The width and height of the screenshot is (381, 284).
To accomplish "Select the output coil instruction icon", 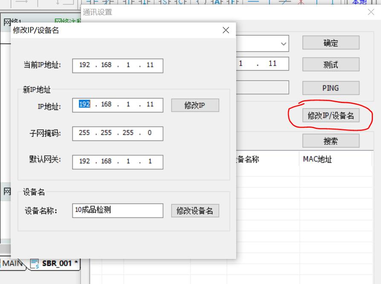I will (x=201, y=3).
